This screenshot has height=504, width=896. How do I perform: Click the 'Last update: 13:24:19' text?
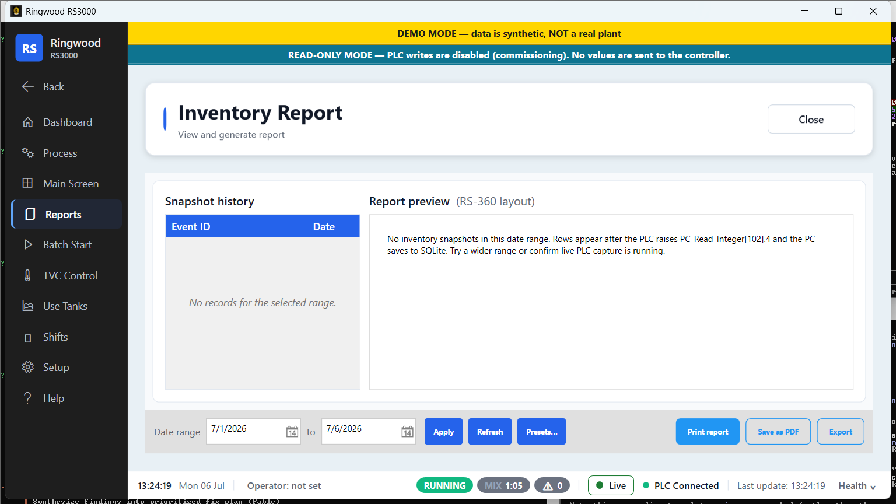pyautogui.click(x=781, y=485)
